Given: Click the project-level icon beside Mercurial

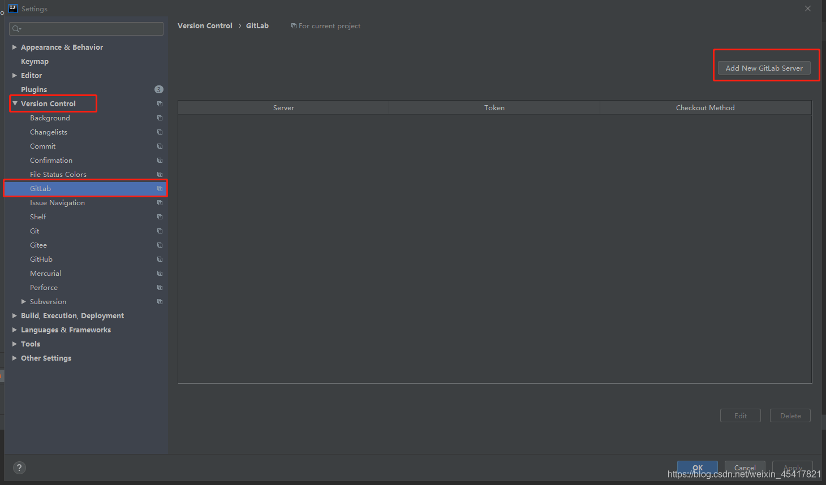Looking at the screenshot, I should (160, 274).
